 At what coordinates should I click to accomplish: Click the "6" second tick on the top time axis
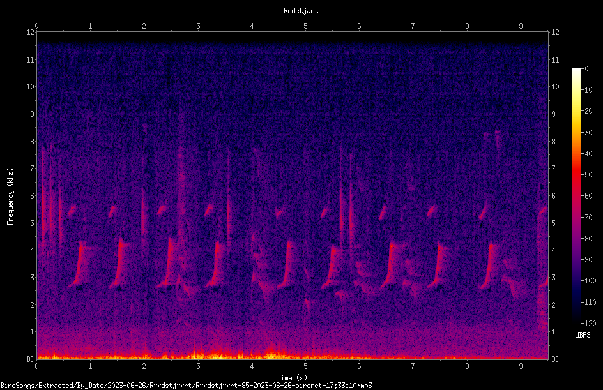[x=360, y=26]
